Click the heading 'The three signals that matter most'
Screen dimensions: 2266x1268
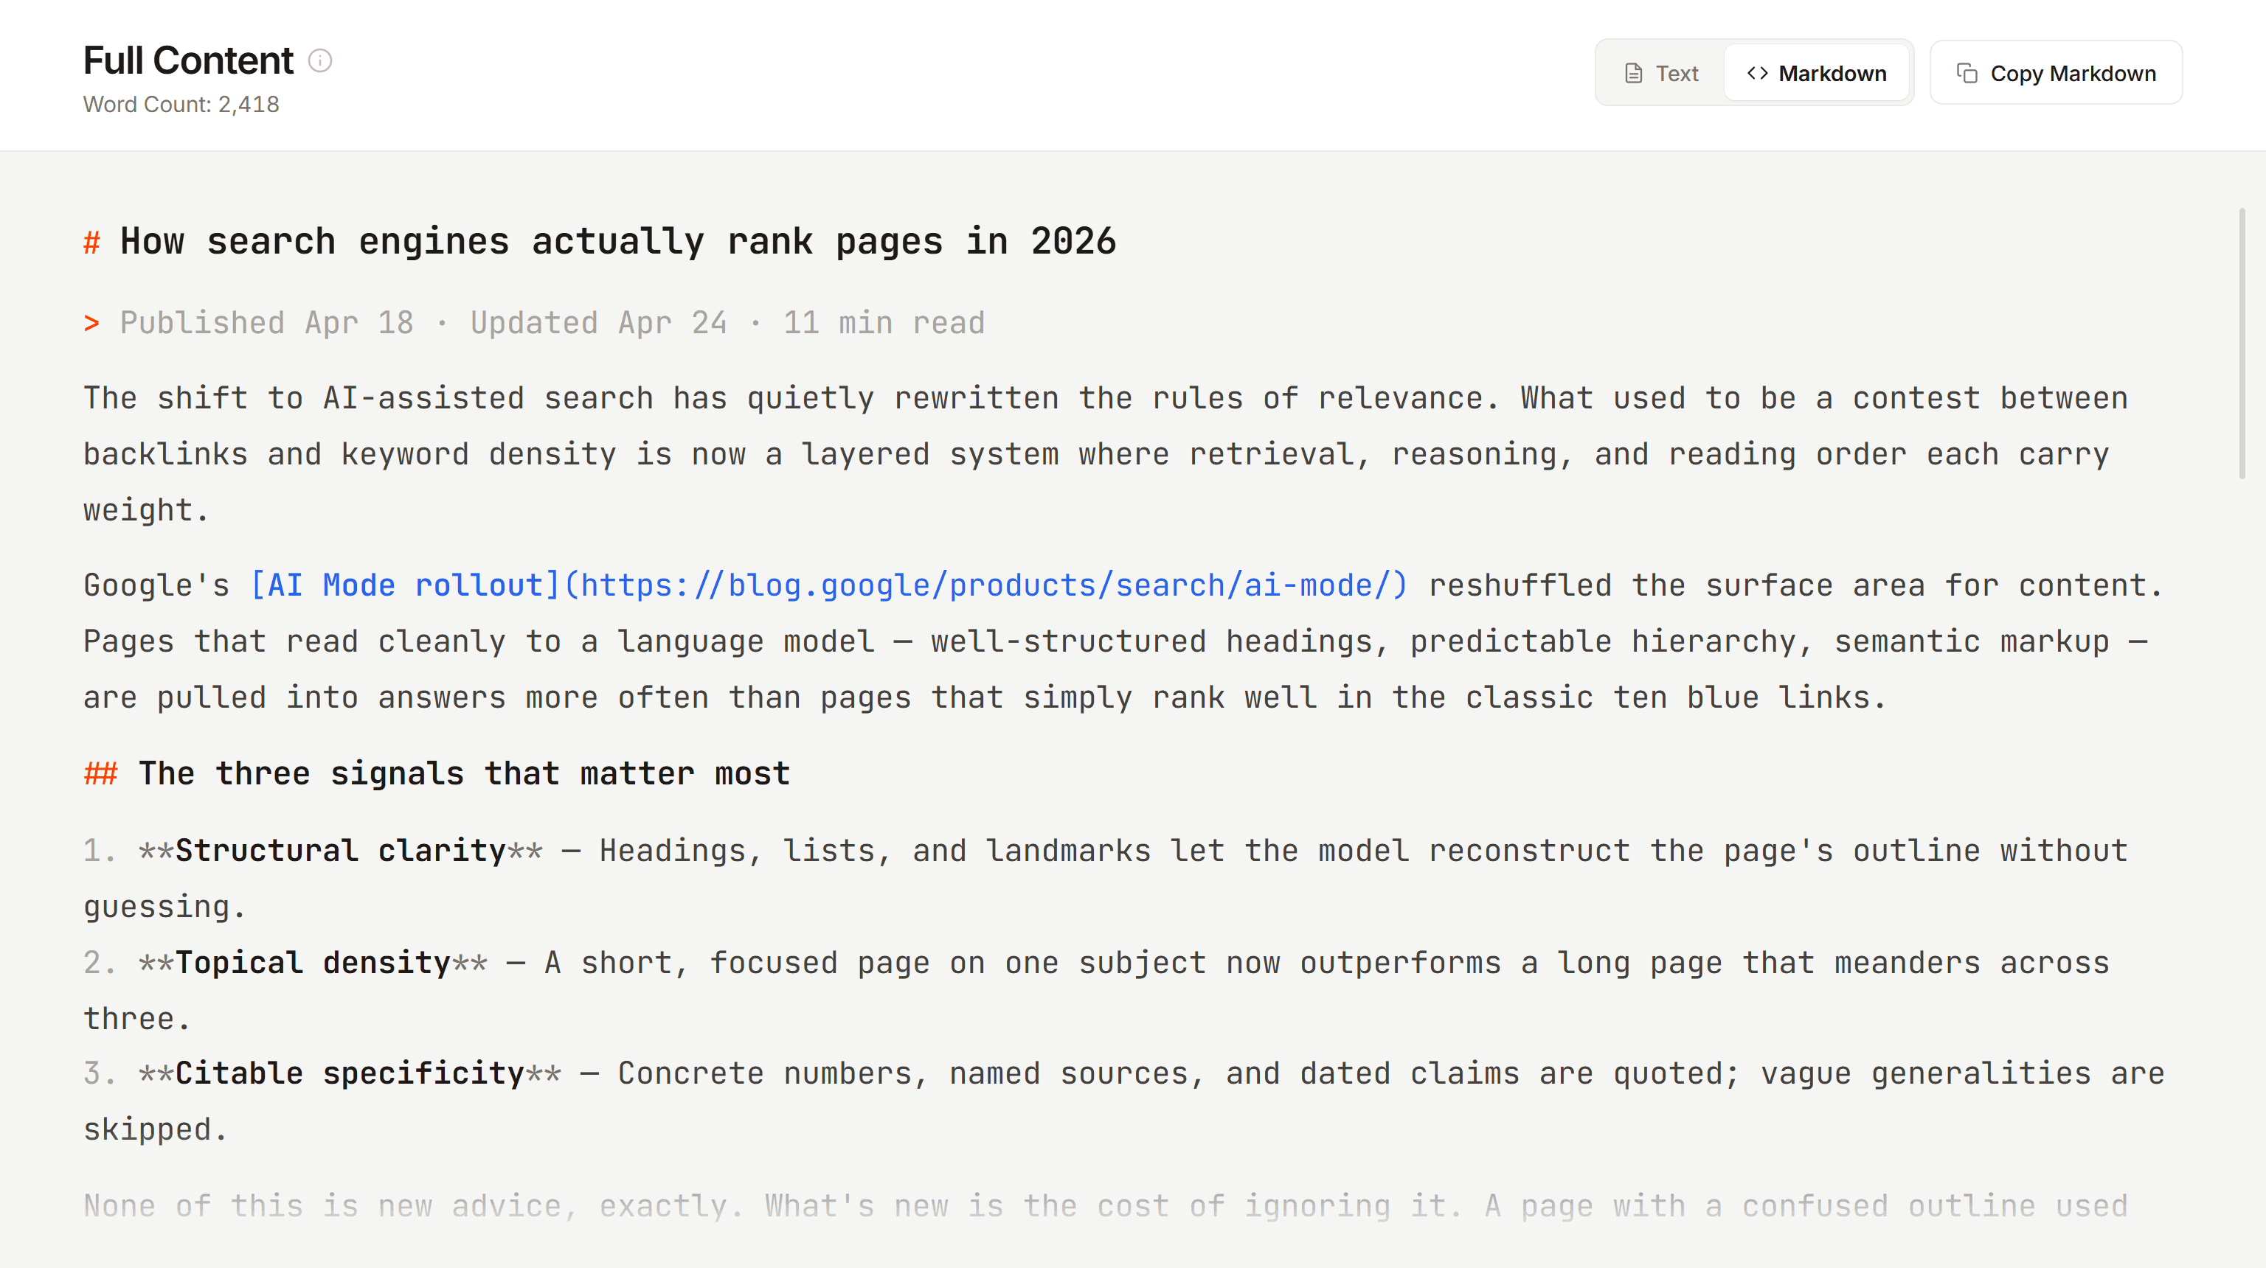(x=465, y=774)
